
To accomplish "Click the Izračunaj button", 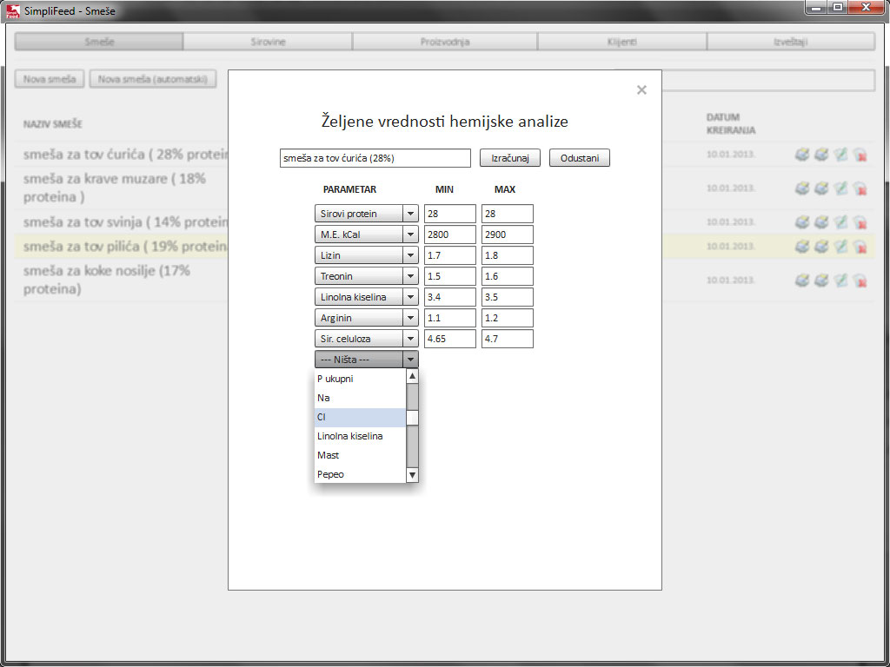I will pyautogui.click(x=509, y=158).
